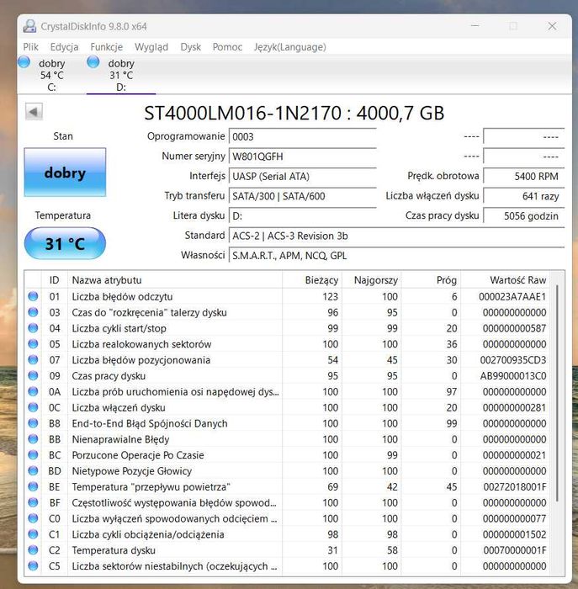
Task: Click the status icon for attribute C5
Action: tap(33, 565)
